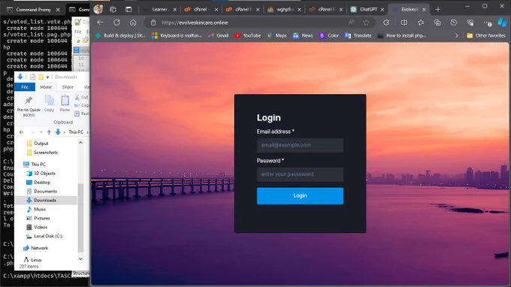
Task: Open Read aloud icon in address bar
Action: (351, 23)
